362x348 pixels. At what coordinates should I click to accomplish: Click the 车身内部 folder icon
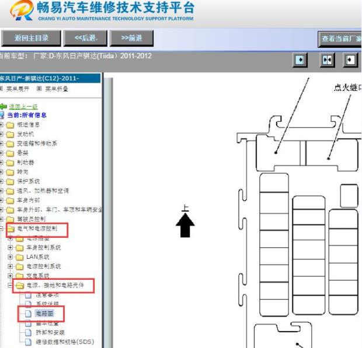(x=10, y=201)
